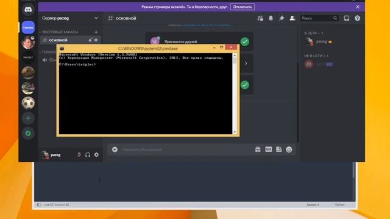Image resolution: width=390 pixels, height=219 pixels.
Task: Open the explore public servers compass icon
Action: pos(28,133)
